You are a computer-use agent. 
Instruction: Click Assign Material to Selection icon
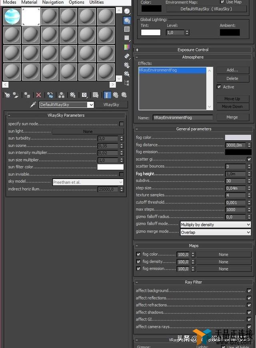coord(27,95)
